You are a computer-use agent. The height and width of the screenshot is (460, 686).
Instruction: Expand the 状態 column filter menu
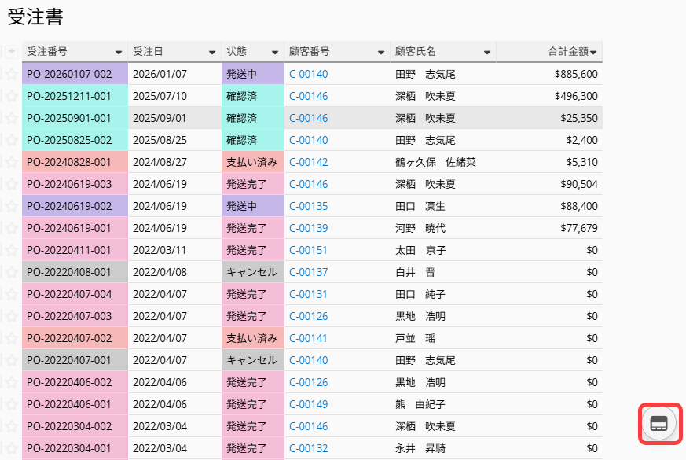275,53
